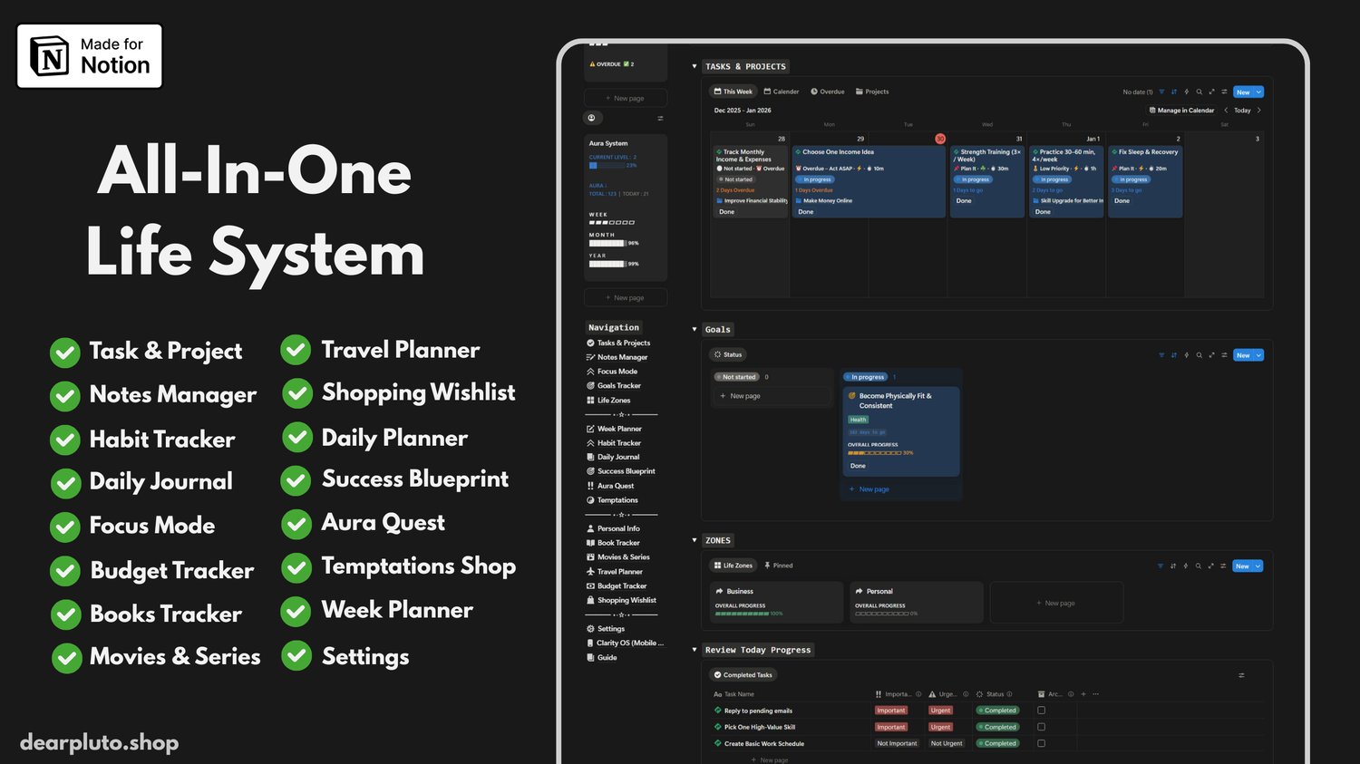Open Life Zones in the Navigation list
Image resolution: width=1360 pixels, height=764 pixels.
point(608,401)
